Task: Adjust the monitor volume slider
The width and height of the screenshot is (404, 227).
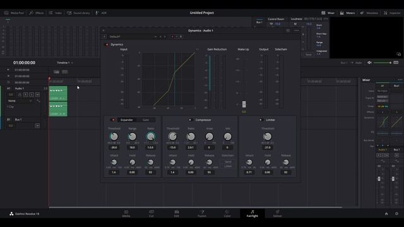Action: click(x=383, y=62)
